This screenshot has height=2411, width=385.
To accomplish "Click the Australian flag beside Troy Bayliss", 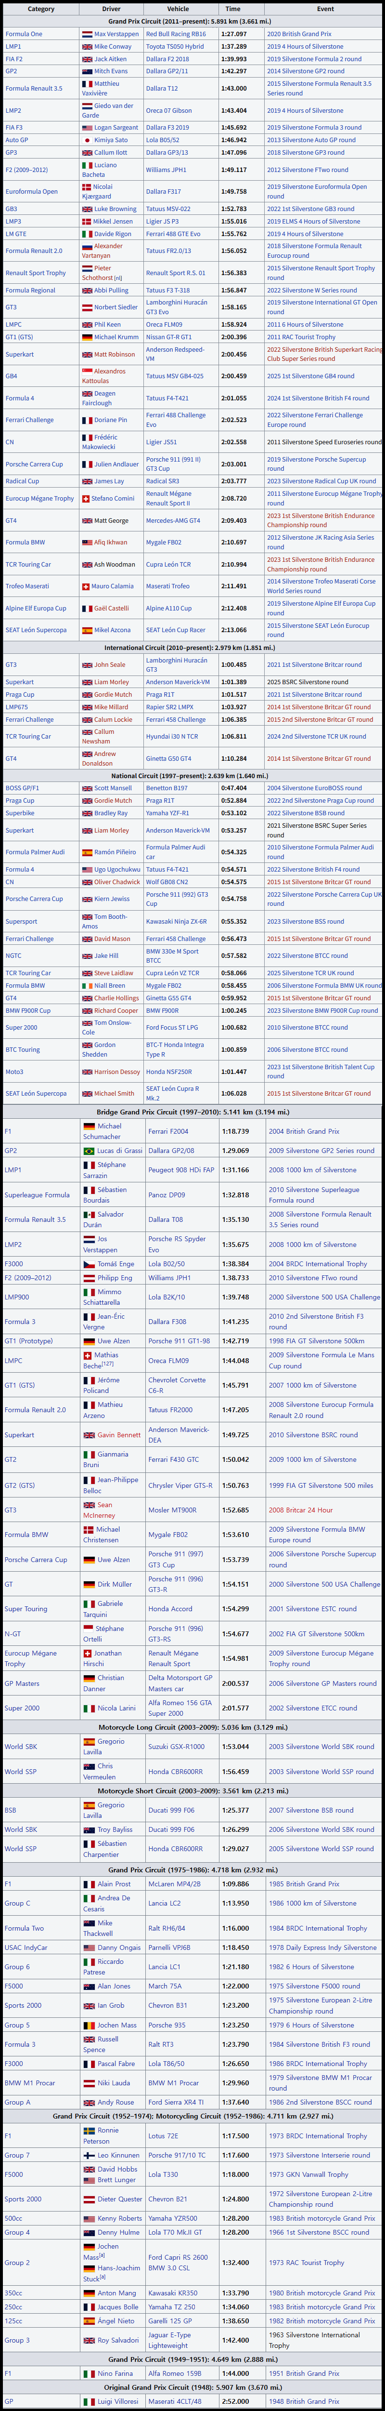I will click(90, 1830).
